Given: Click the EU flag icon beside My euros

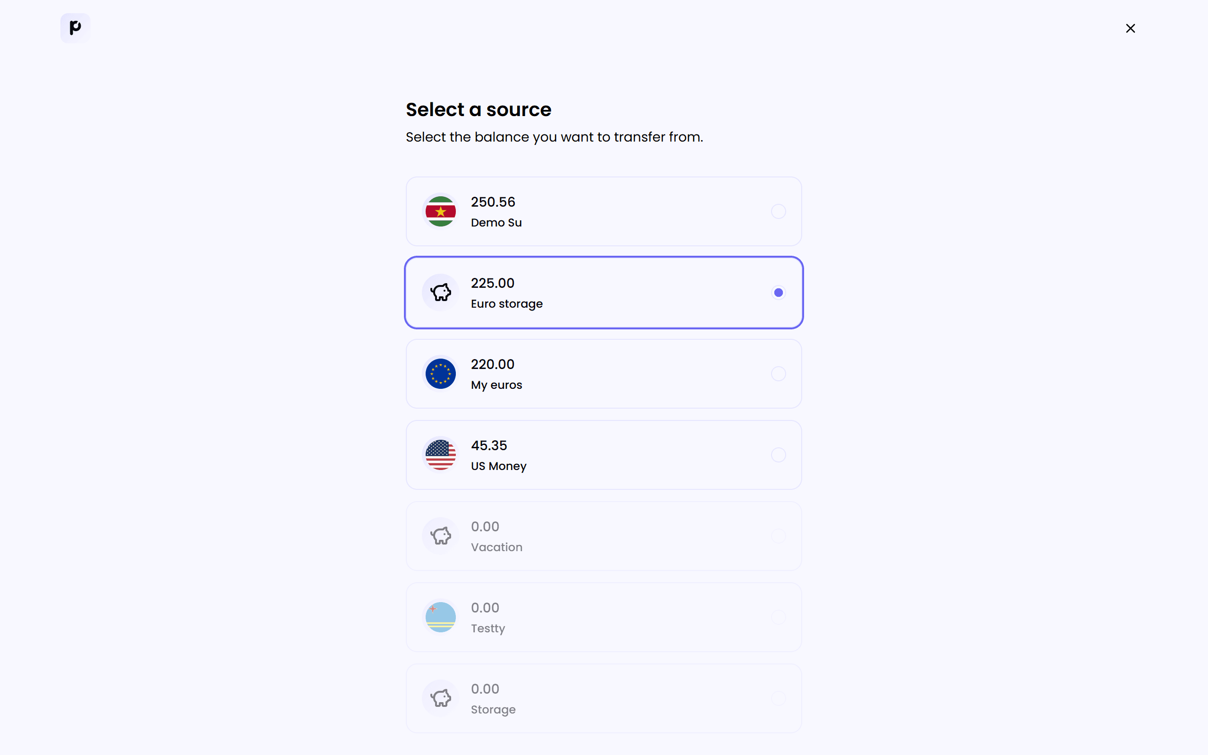Looking at the screenshot, I should [440, 374].
